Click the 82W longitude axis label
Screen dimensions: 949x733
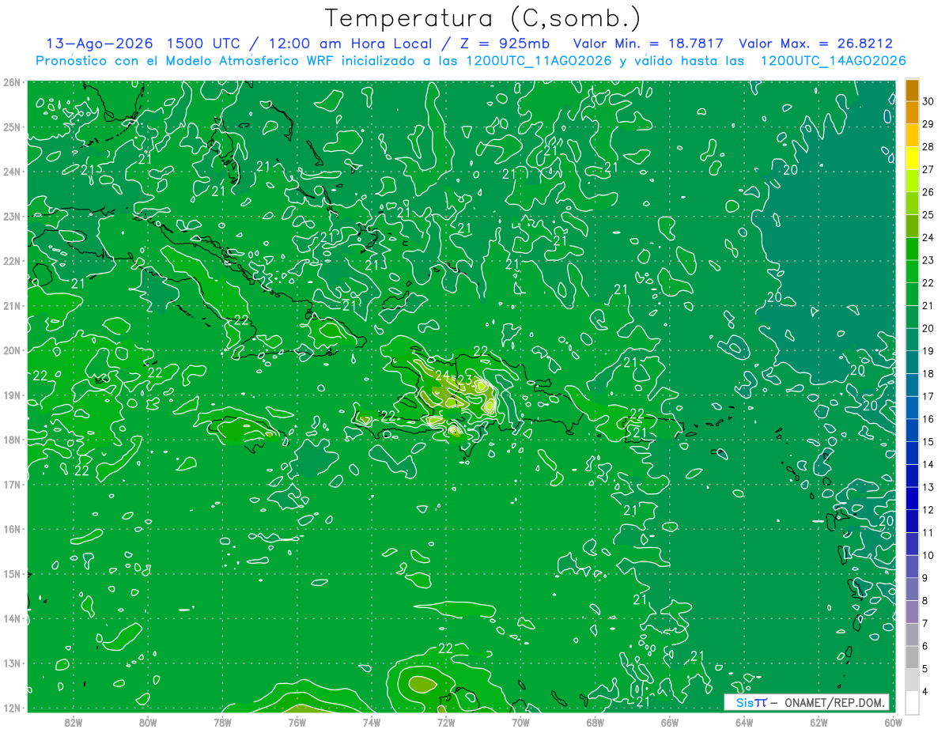pyautogui.click(x=73, y=722)
